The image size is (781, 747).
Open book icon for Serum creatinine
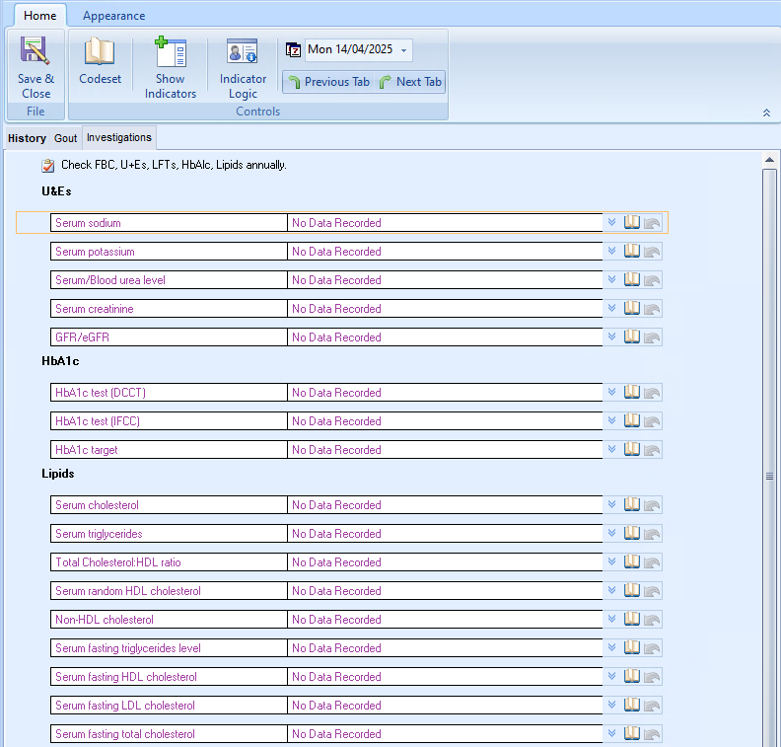click(x=632, y=308)
